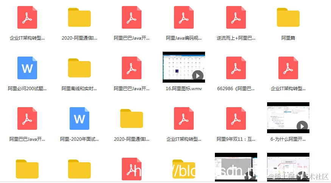
Task: Open the 企业IT架构转型 PDF icon right of 662986 file
Action: (x=288, y=68)
